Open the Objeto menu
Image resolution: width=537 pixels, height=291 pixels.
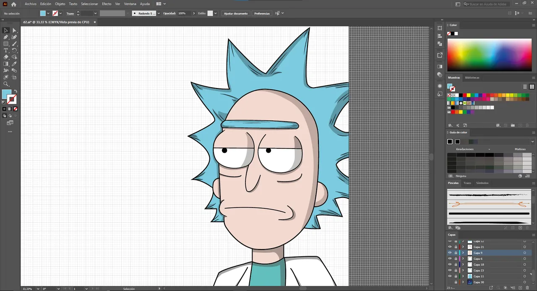pyautogui.click(x=60, y=4)
